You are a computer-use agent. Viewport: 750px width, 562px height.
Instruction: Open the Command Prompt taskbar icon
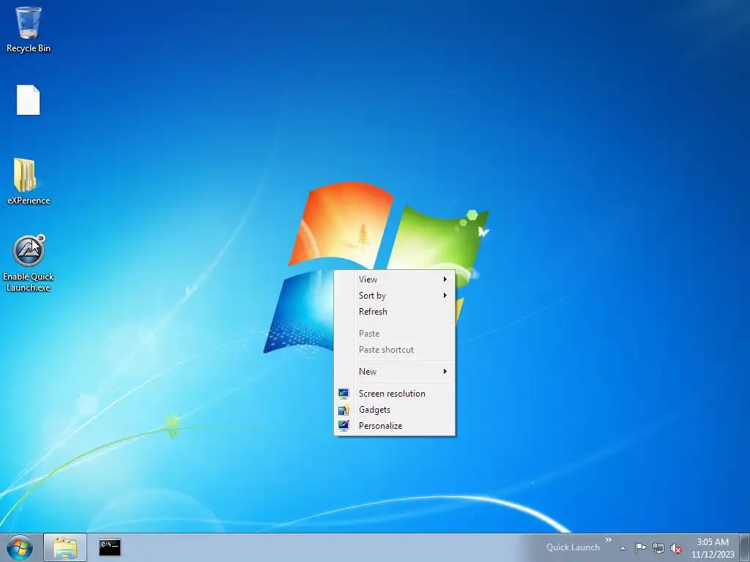tap(110, 547)
